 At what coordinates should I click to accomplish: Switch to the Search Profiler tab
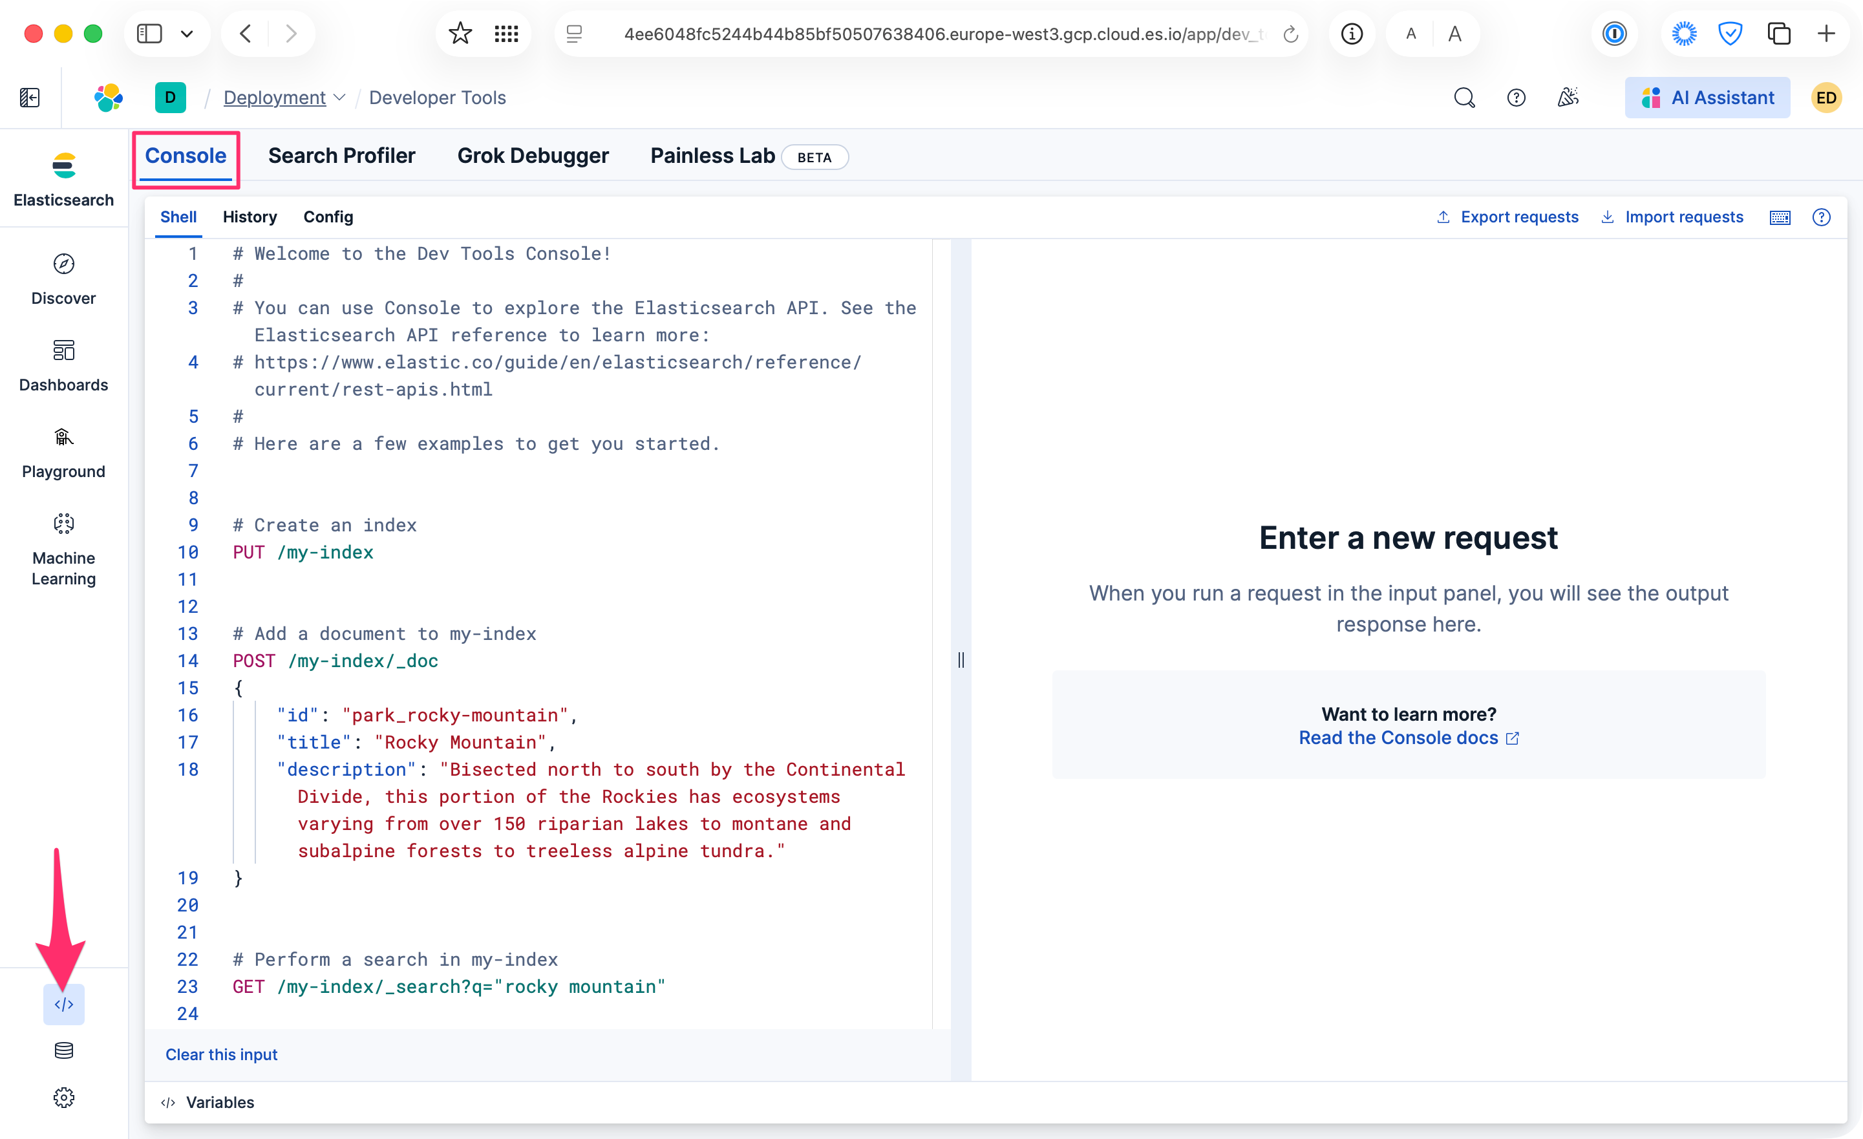click(x=342, y=156)
